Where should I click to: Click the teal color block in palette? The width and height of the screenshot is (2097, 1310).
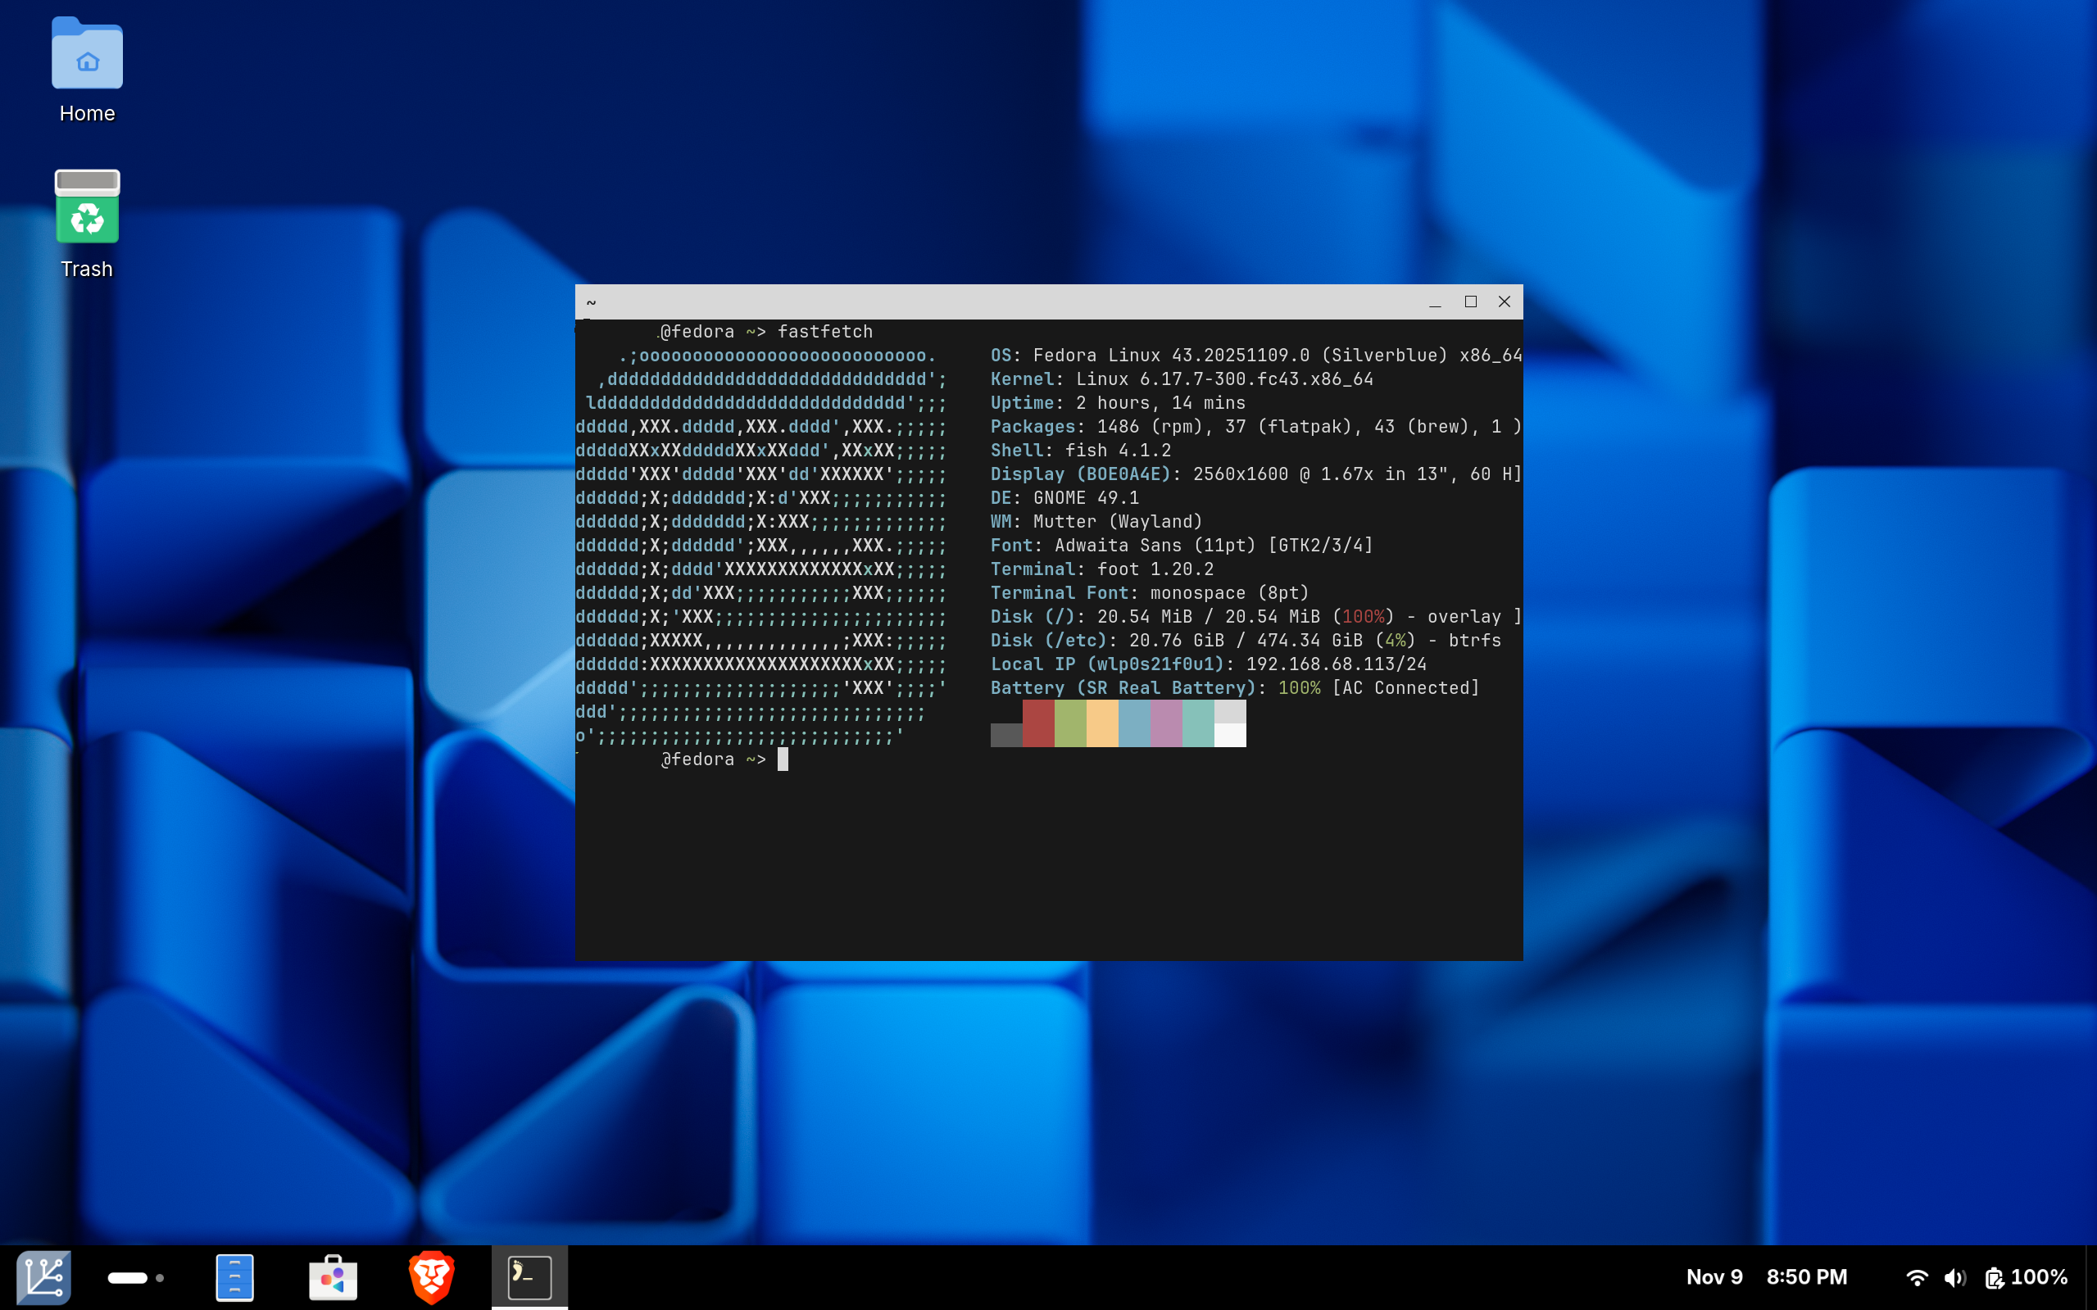(x=1197, y=723)
